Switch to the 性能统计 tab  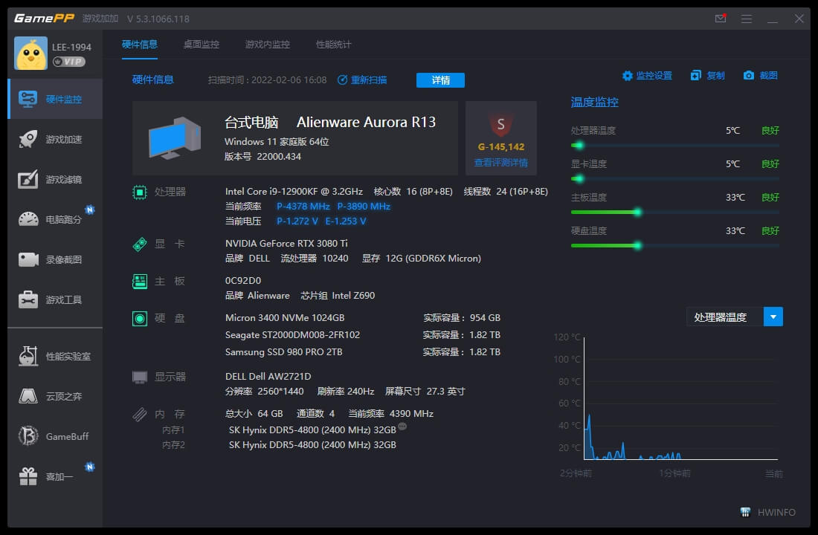point(334,45)
